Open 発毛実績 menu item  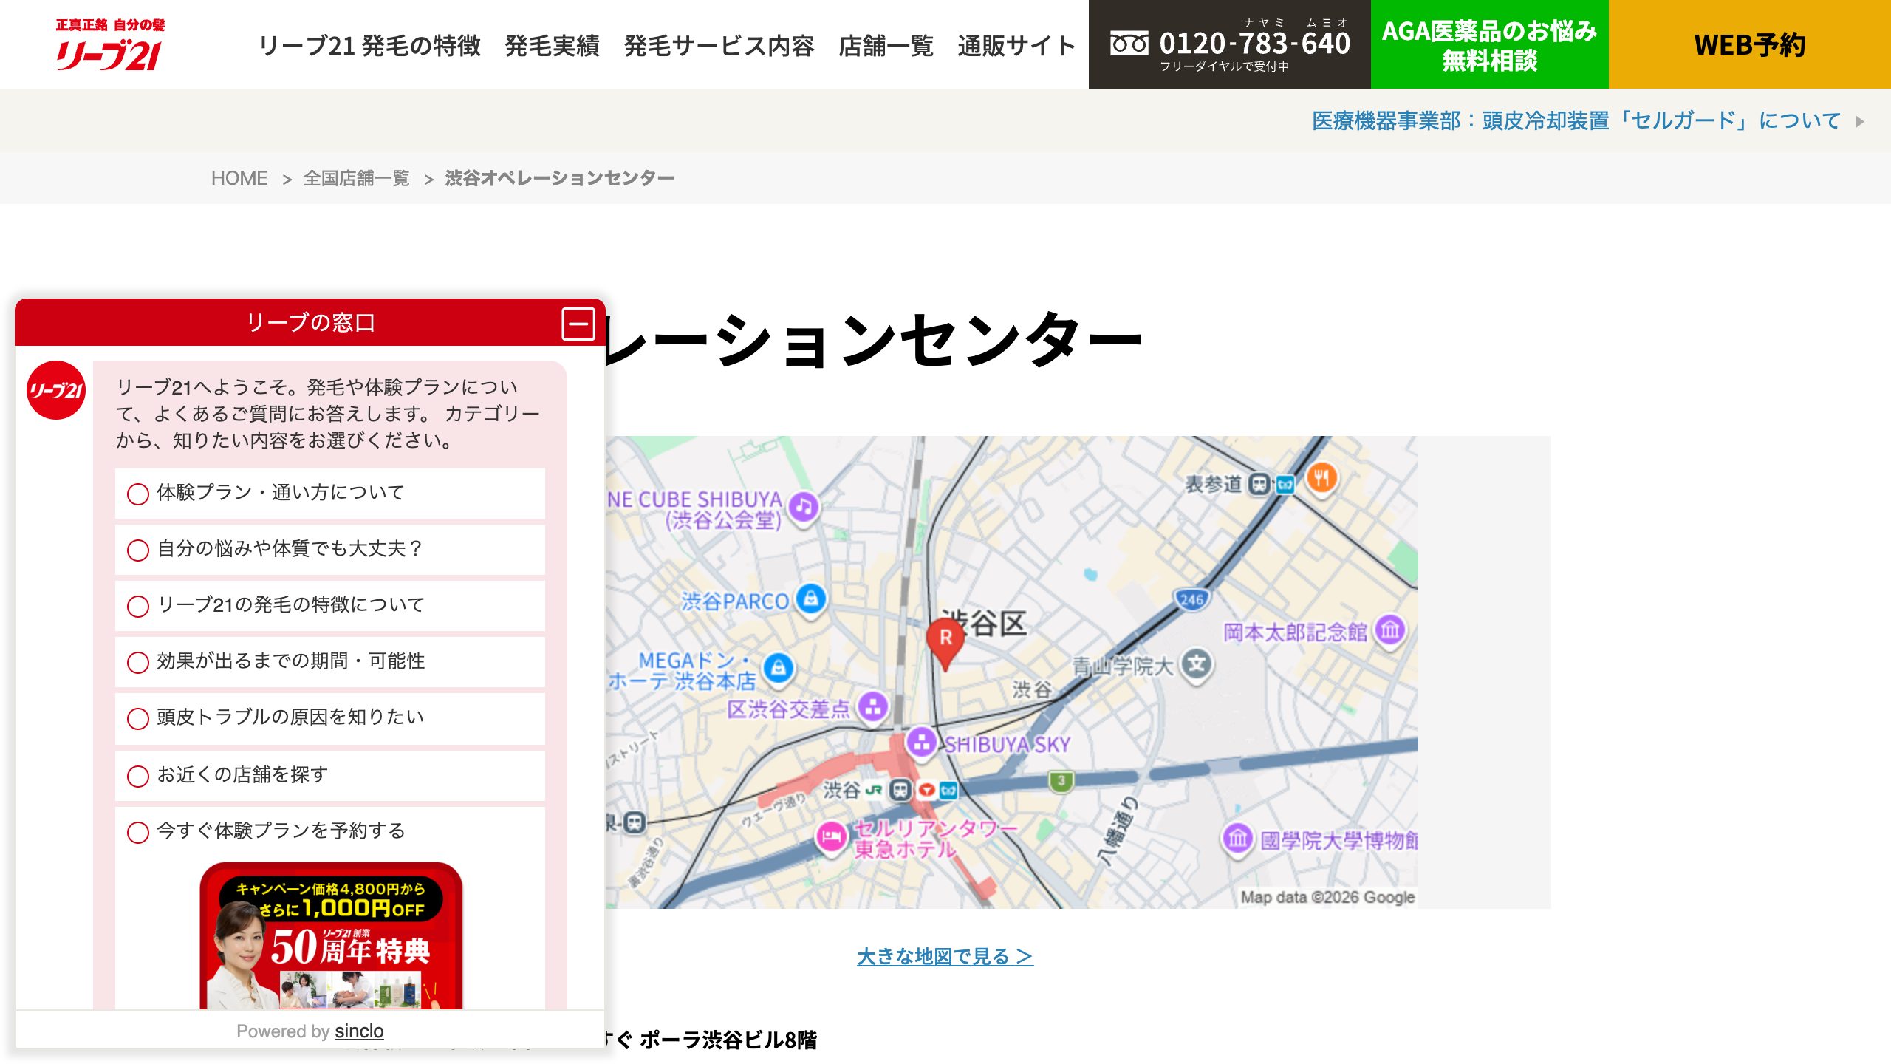(552, 46)
